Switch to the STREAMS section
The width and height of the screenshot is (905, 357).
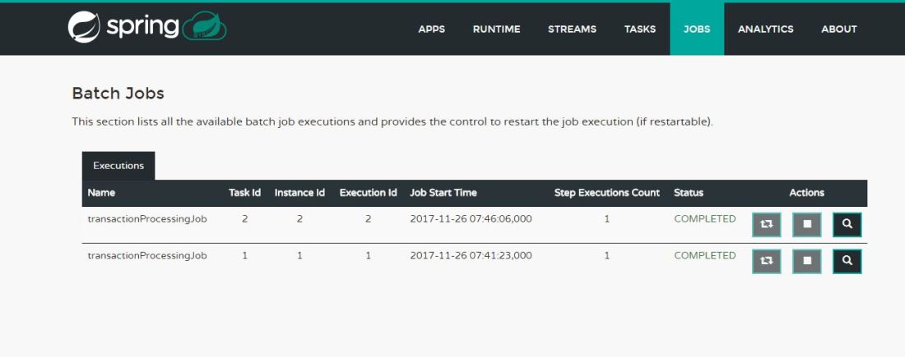pyautogui.click(x=572, y=29)
